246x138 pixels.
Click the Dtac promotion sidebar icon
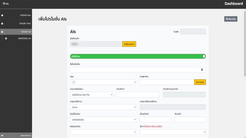pyautogui.click(x=2, y=15)
